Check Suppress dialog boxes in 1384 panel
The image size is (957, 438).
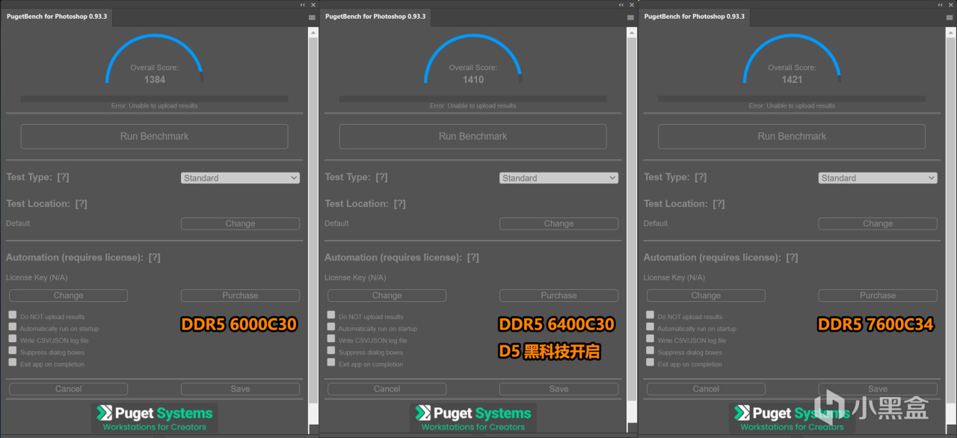tap(13, 351)
